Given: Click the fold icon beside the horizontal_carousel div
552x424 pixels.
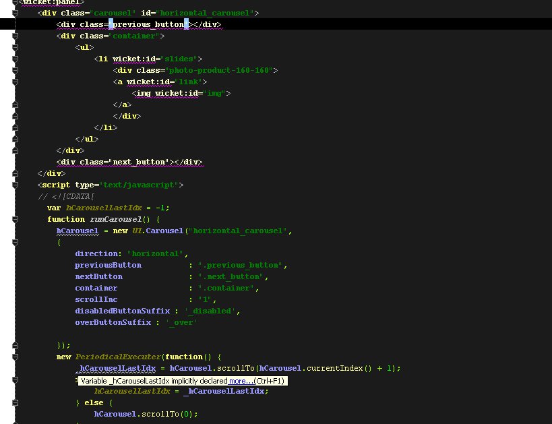Looking at the screenshot, I should (x=13, y=13).
